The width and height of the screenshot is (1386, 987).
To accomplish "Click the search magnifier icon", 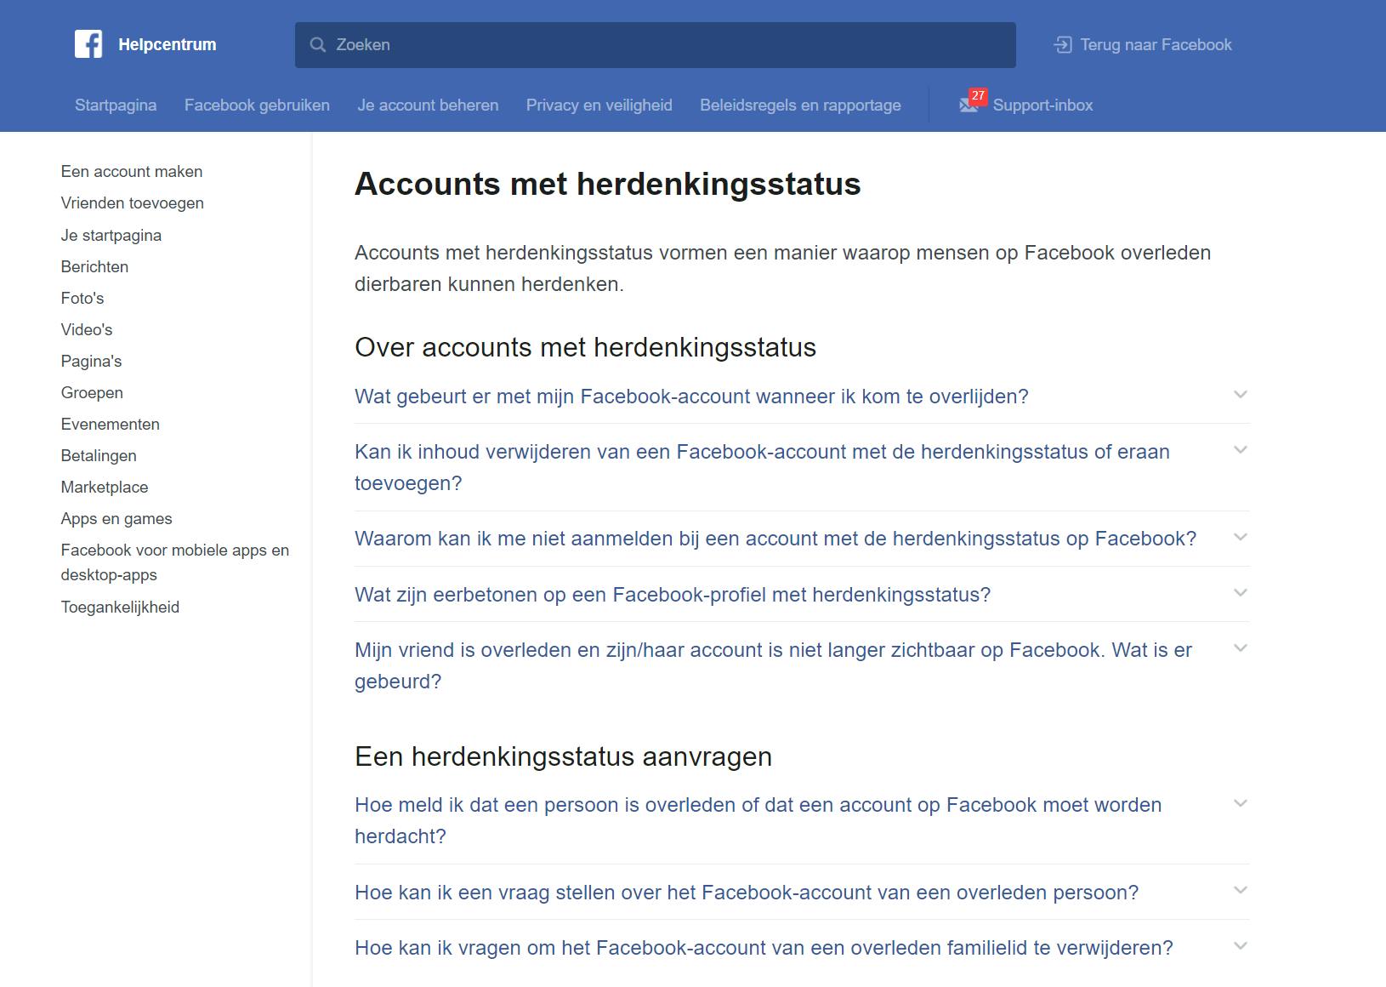I will tap(318, 45).
